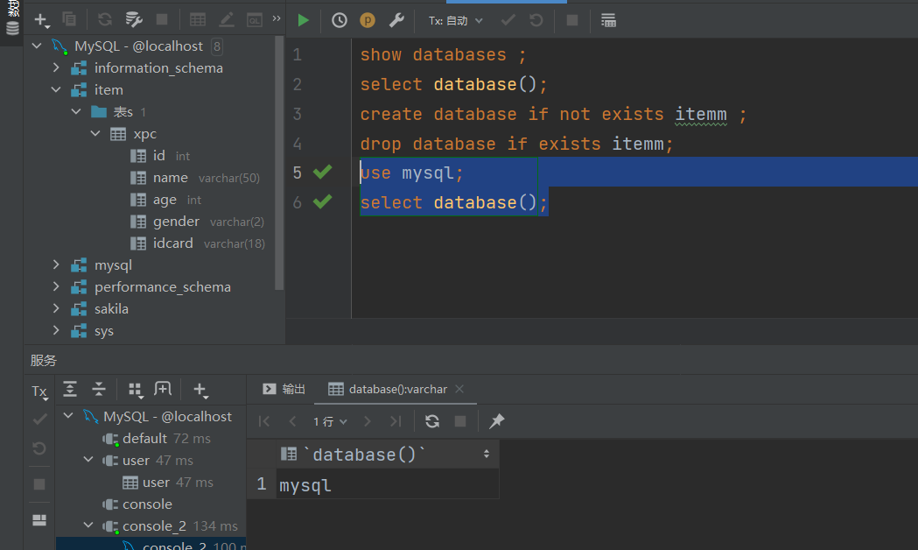Screen dimensions: 918x550
Task: Refresh the query results with reload icon
Action: [431, 421]
